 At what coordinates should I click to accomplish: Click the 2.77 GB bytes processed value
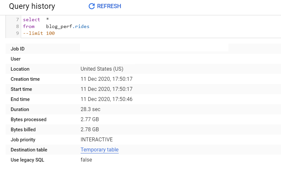(89, 120)
